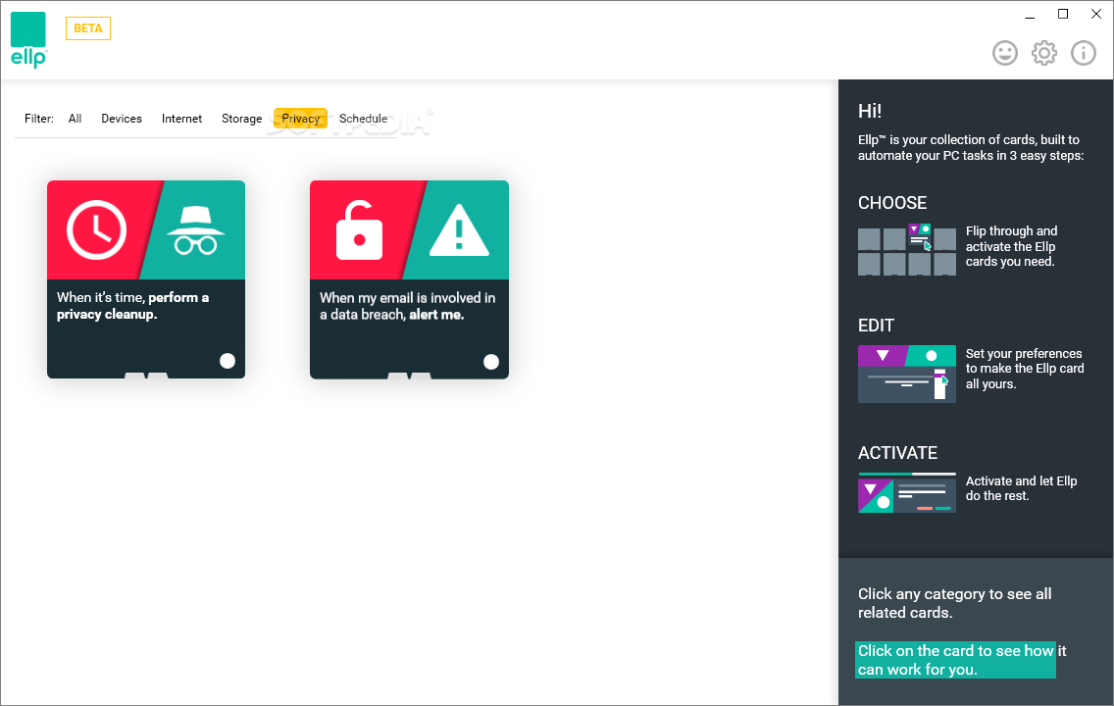Filter cards by Storage

(x=241, y=119)
